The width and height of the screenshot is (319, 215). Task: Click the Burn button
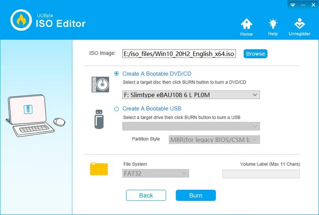[x=196, y=195]
